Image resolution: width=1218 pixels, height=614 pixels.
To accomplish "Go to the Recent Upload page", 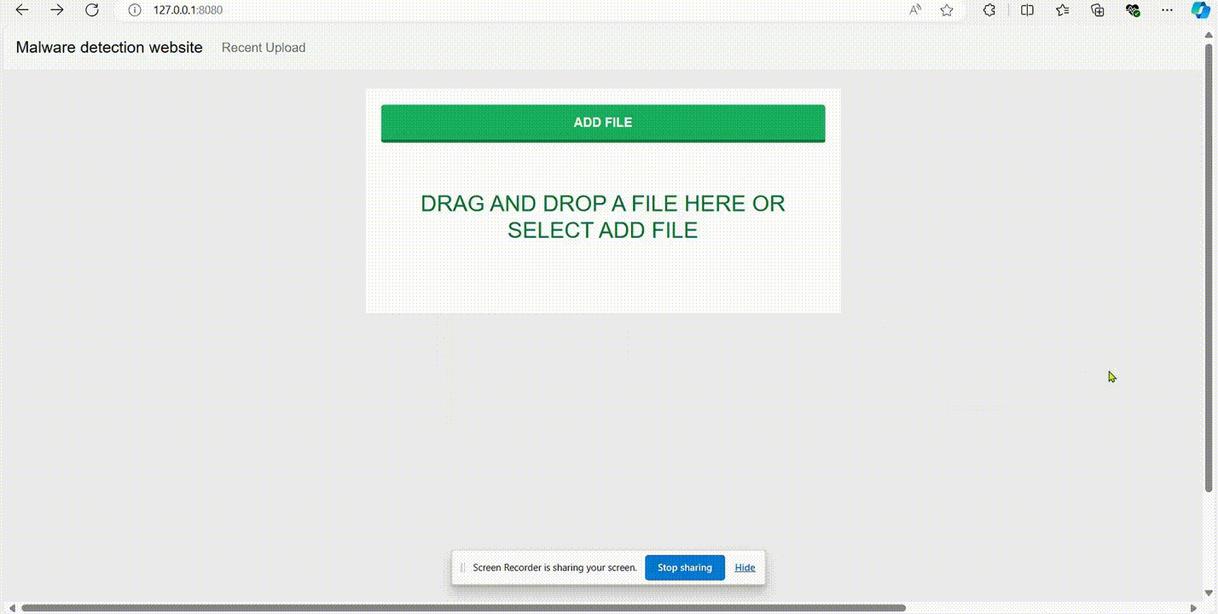I will 264,48.
